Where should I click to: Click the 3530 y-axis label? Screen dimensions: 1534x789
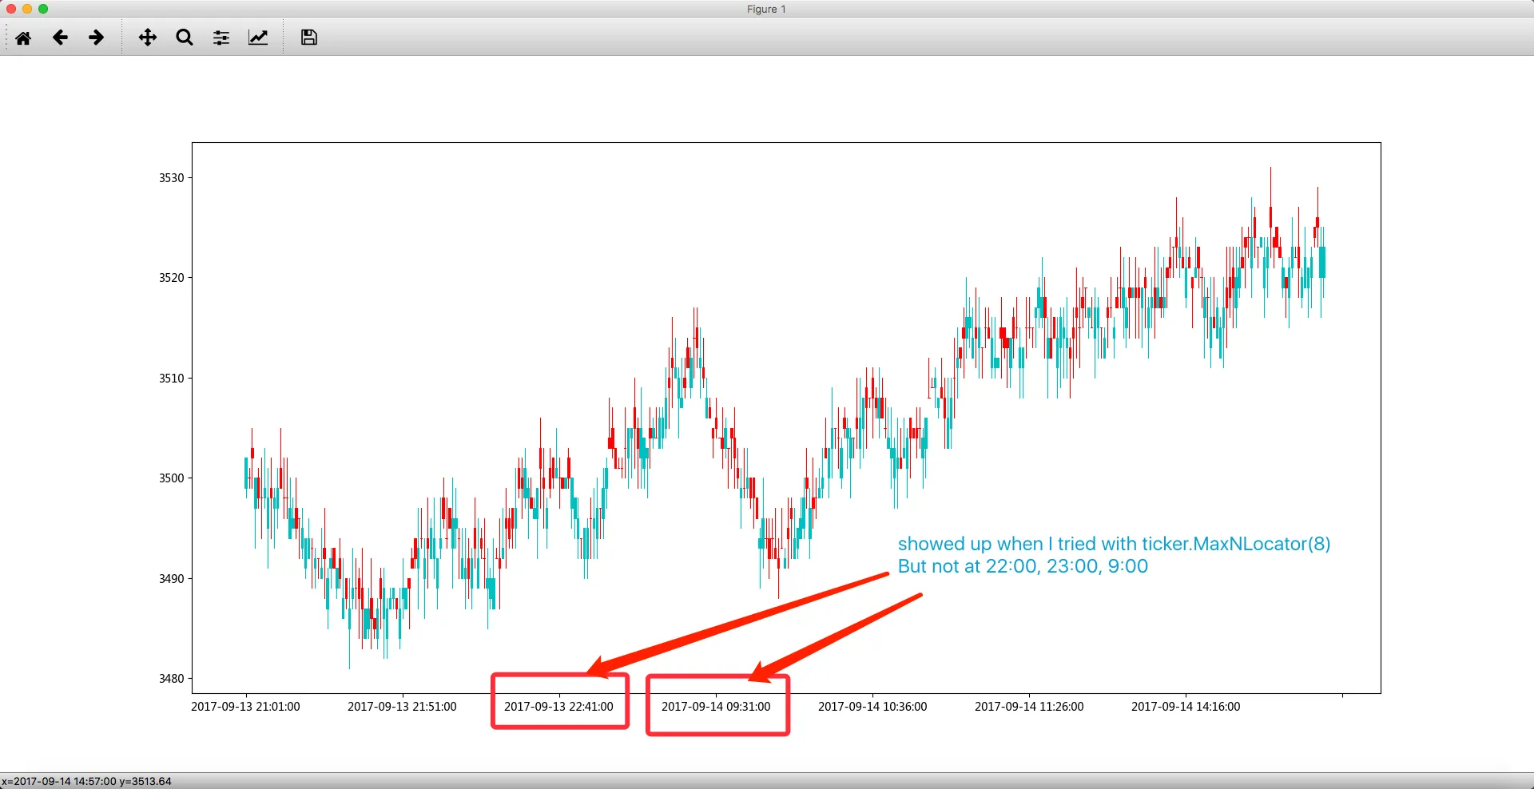171,178
